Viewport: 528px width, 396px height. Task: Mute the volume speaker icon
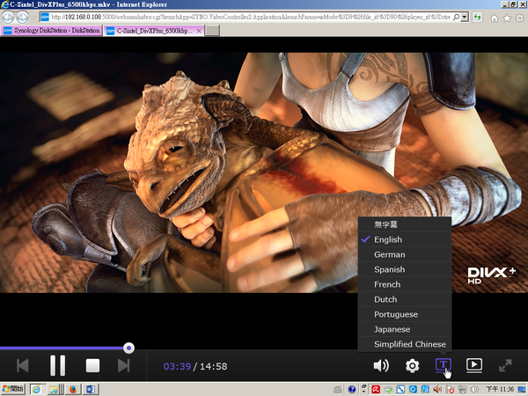pyautogui.click(x=381, y=365)
